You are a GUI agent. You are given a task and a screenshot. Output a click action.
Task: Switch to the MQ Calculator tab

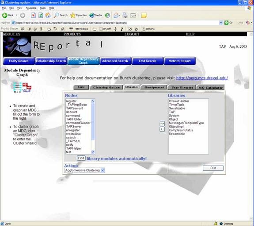(x=211, y=87)
